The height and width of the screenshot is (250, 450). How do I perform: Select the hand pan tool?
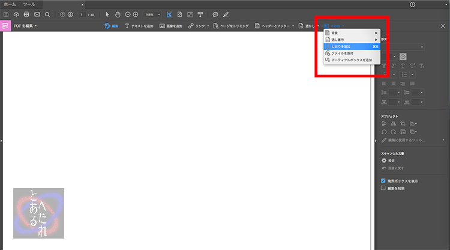pos(117,14)
